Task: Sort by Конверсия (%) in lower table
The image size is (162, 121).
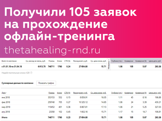Action: pyautogui.click(x=141, y=93)
